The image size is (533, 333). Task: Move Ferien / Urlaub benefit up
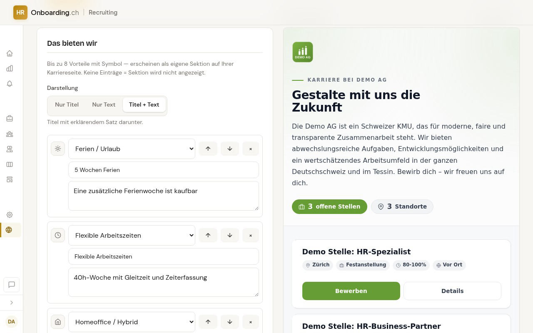pos(208,149)
